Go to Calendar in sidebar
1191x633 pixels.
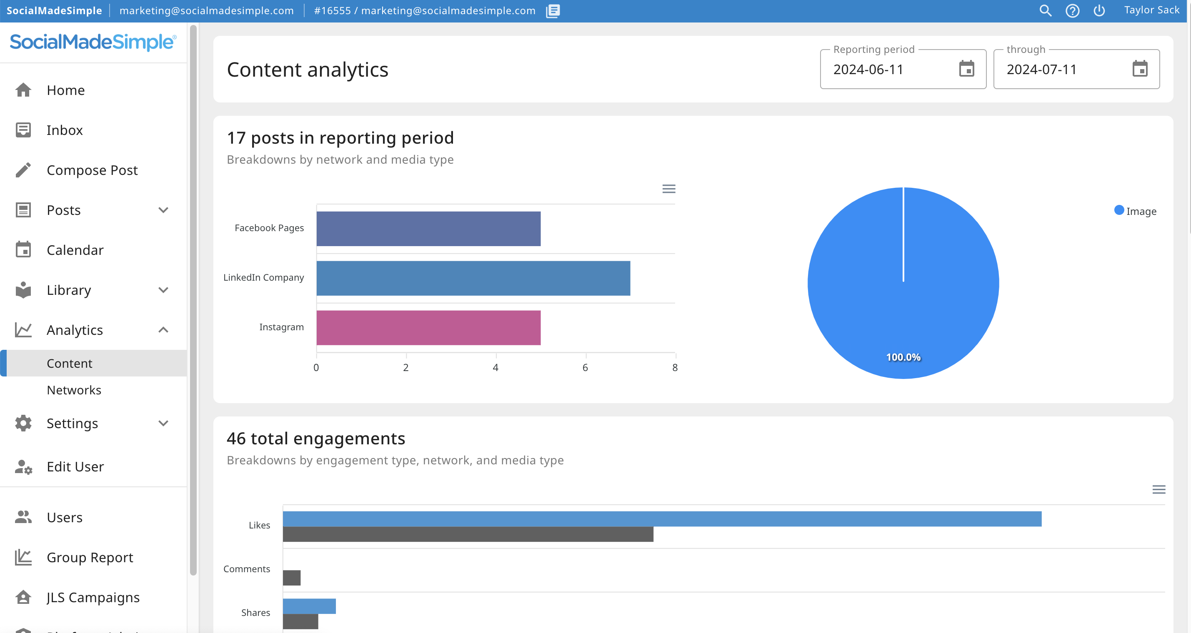[75, 250]
